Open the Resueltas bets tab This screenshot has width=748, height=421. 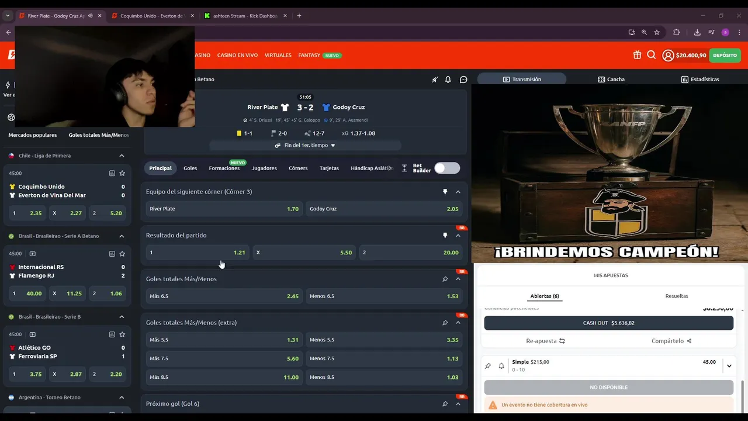pos(677,296)
